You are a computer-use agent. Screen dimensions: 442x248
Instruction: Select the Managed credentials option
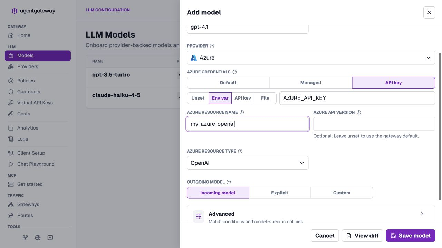[310, 83]
